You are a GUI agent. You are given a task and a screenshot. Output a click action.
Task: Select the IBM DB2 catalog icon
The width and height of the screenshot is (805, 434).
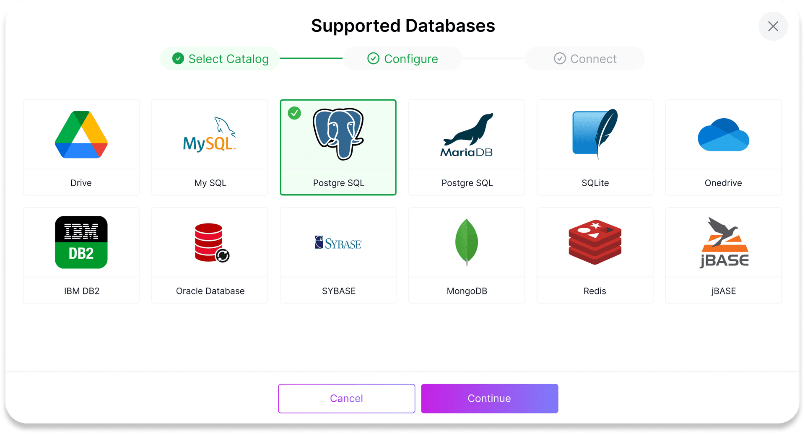pyautogui.click(x=81, y=242)
